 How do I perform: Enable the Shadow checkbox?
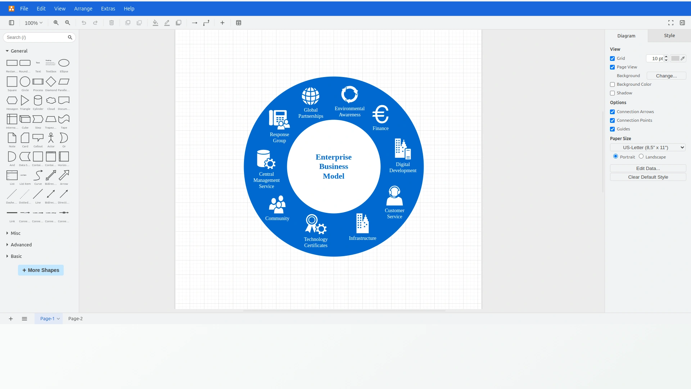[612, 93]
